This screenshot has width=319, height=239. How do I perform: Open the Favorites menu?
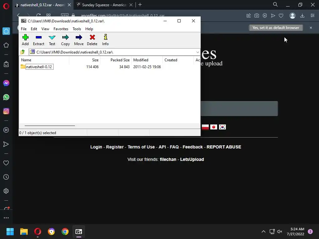61,29
